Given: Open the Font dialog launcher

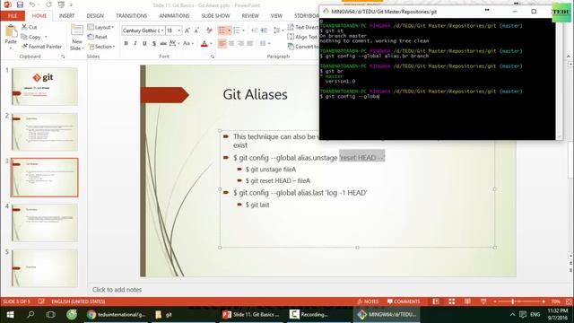Looking at the screenshot, I should [x=213, y=57].
